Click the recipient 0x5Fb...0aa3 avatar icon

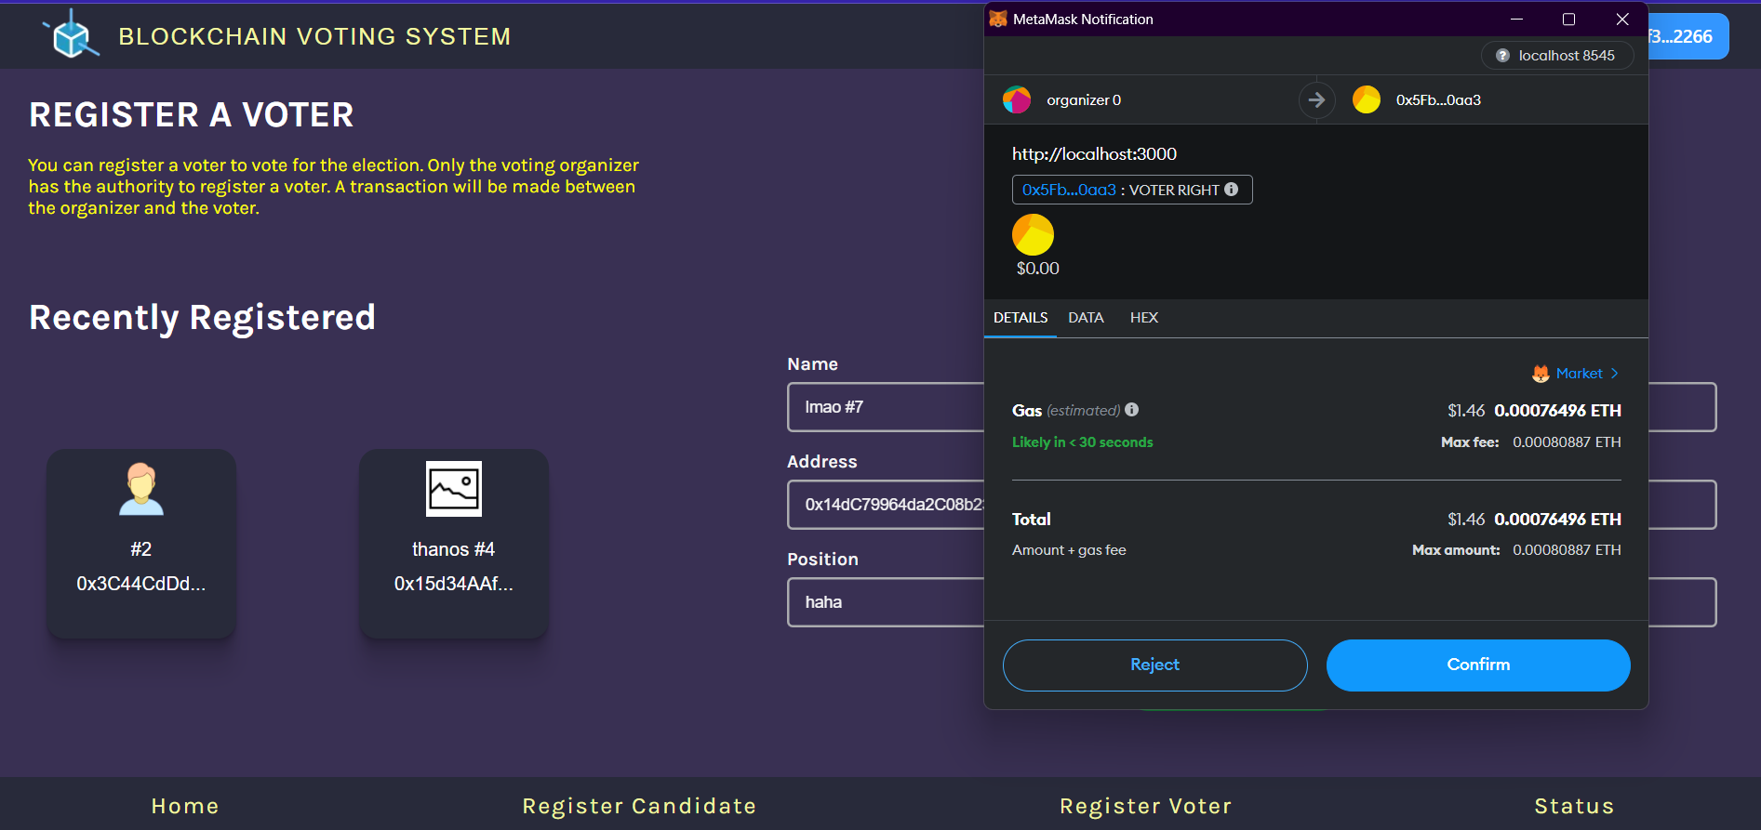(1366, 99)
